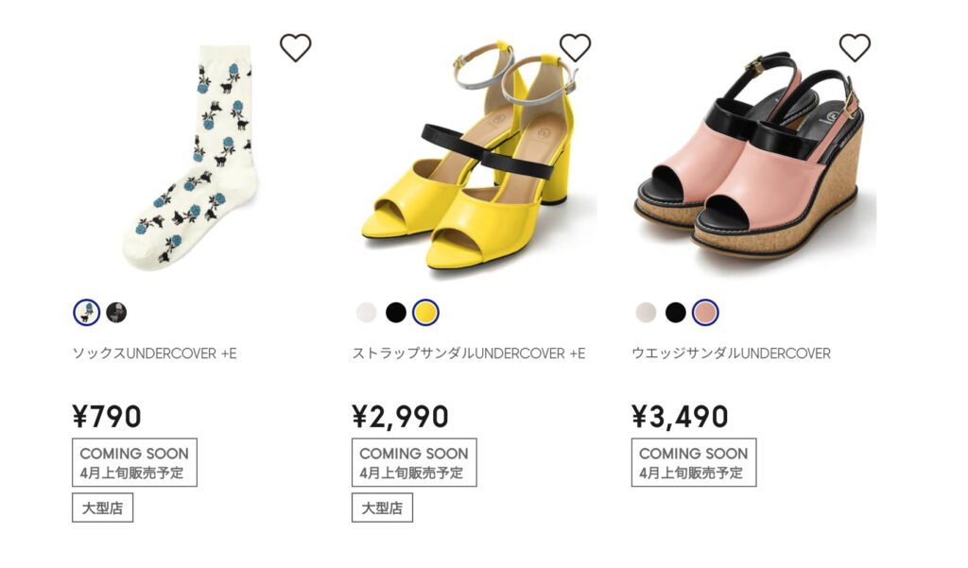Open the ソックスUNDERCOVER +E product link
The width and height of the screenshot is (968, 568).
click(154, 353)
